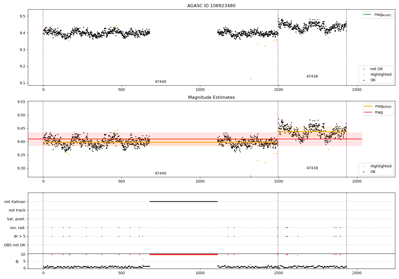This screenshot has height=279, width=399.
Task: Click the 9.40 y-axis tick label
Action: [x=21, y=142]
